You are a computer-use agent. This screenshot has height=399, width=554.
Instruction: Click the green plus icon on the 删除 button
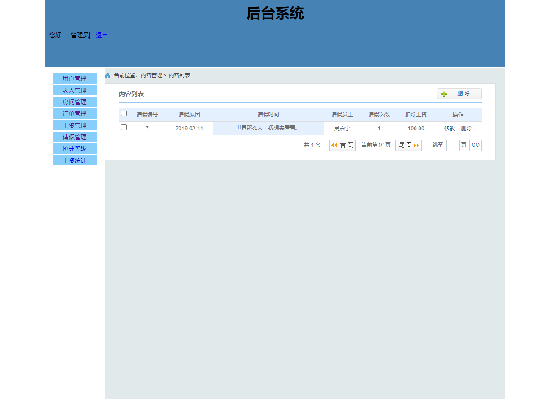[x=444, y=93]
